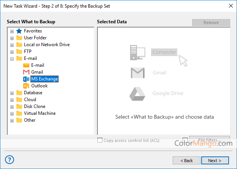Toggle Copy access control list checkbox

point(100,140)
